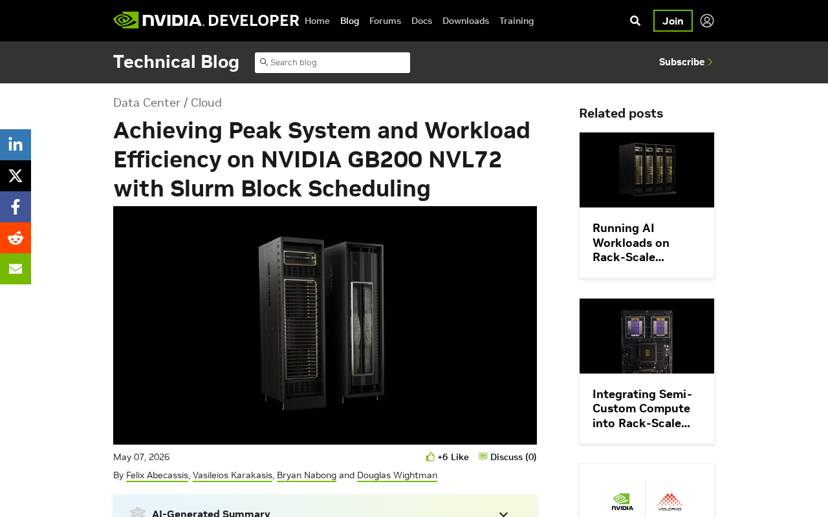The height and width of the screenshot is (517, 828).
Task: Open the Home menu item
Action: tap(317, 21)
